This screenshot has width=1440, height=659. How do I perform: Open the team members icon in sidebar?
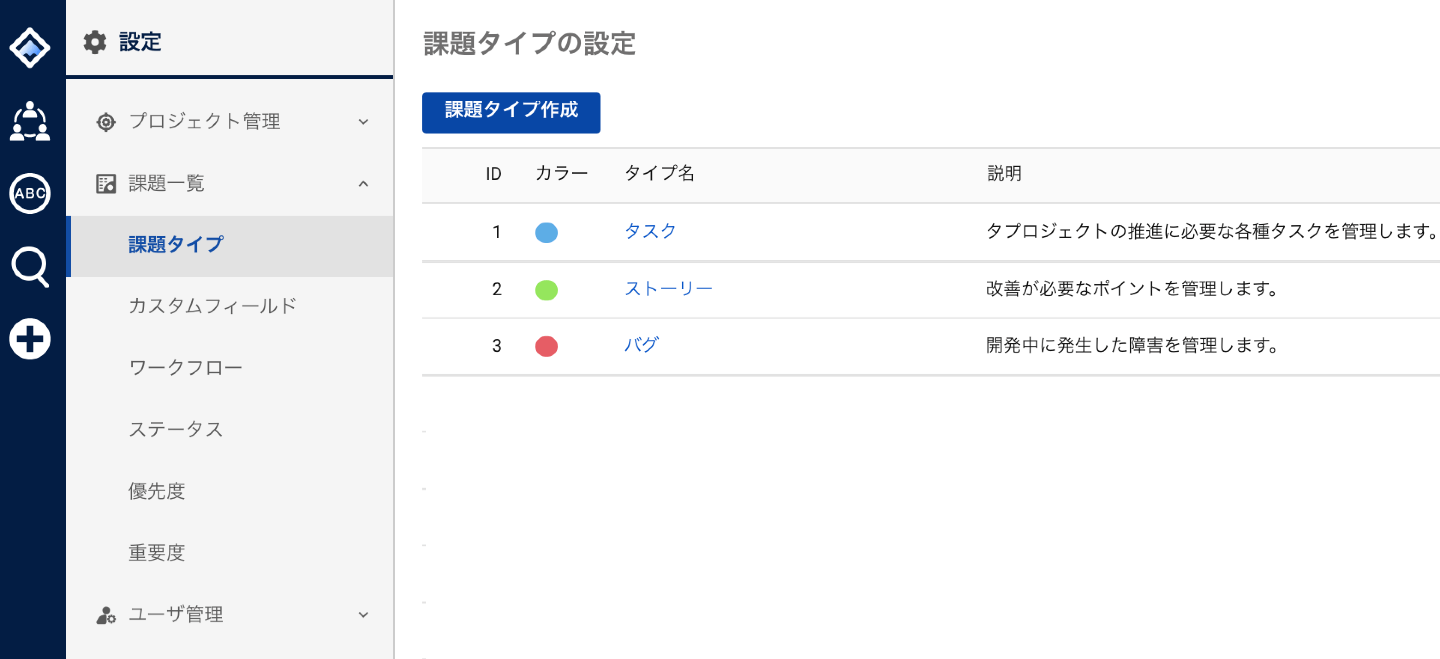click(x=30, y=121)
